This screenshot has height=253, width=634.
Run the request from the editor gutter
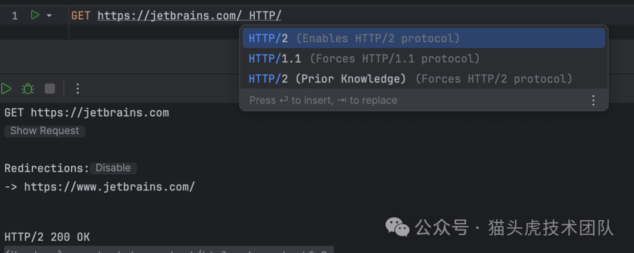[35, 16]
